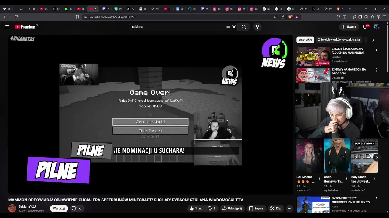Viewport: 389px width, 218px height.
Task: Click Zapisz save button
Action: 256,208
